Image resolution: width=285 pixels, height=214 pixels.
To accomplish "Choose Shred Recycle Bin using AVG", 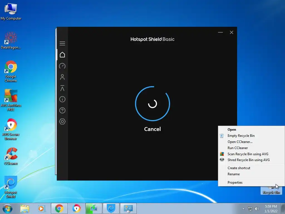I will (251, 160).
